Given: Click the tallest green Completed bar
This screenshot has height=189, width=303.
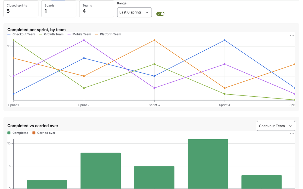Looking at the screenshot, I should (208, 164).
